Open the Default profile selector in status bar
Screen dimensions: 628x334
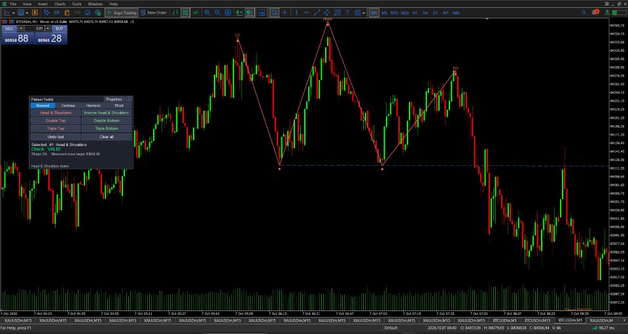pyautogui.click(x=391, y=328)
